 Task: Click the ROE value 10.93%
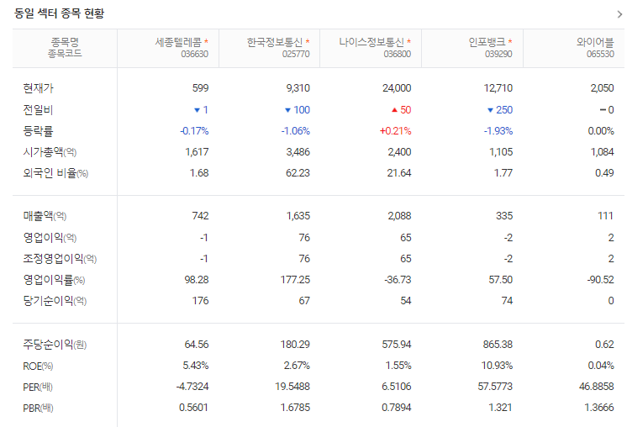[497, 366]
